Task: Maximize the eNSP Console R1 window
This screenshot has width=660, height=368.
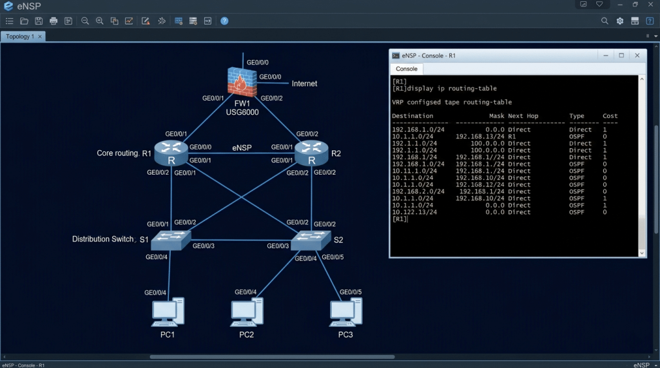Action: coord(621,55)
